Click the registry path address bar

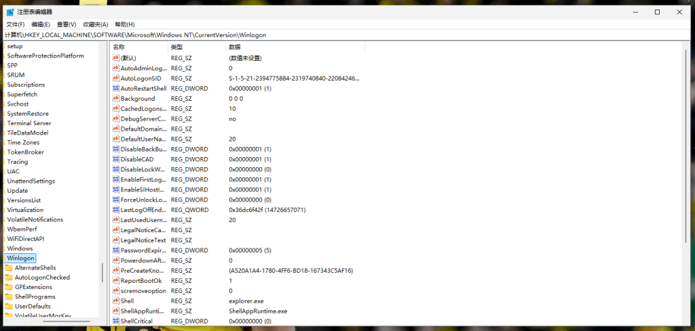[347, 35]
